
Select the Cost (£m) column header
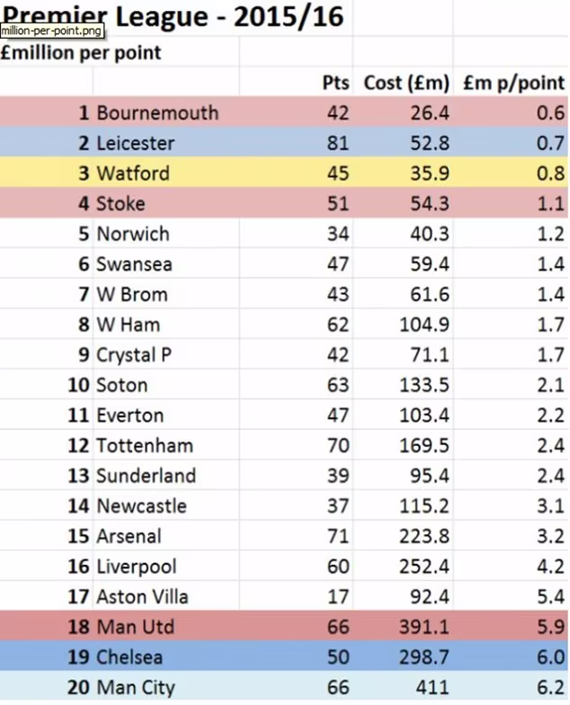(406, 83)
